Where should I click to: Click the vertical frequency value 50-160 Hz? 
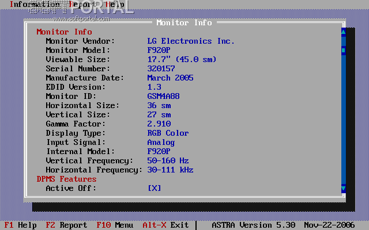click(168, 160)
